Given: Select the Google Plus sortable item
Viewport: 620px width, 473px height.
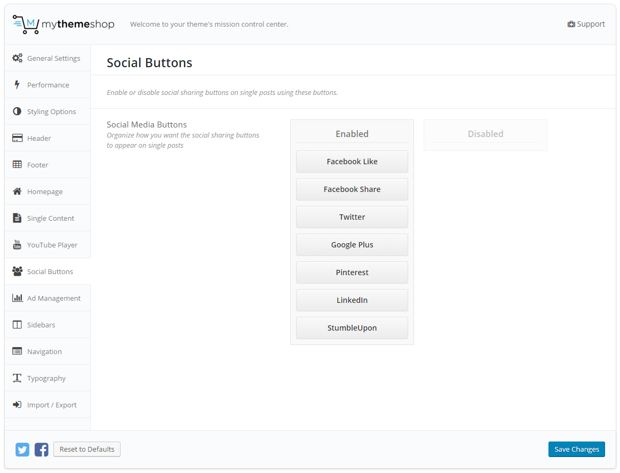Looking at the screenshot, I should 352,245.
